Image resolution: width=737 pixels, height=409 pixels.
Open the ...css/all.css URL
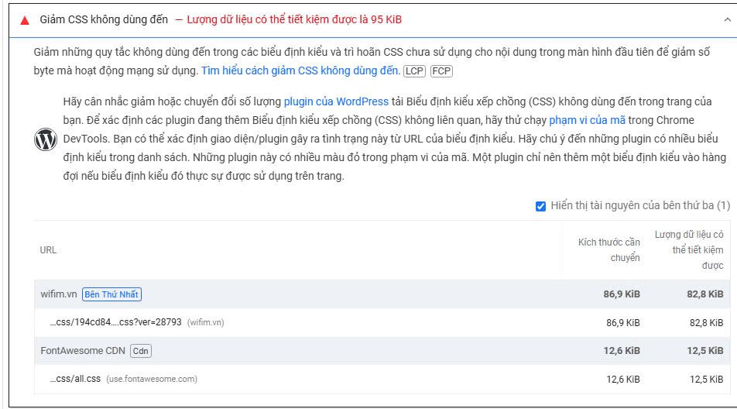75,379
